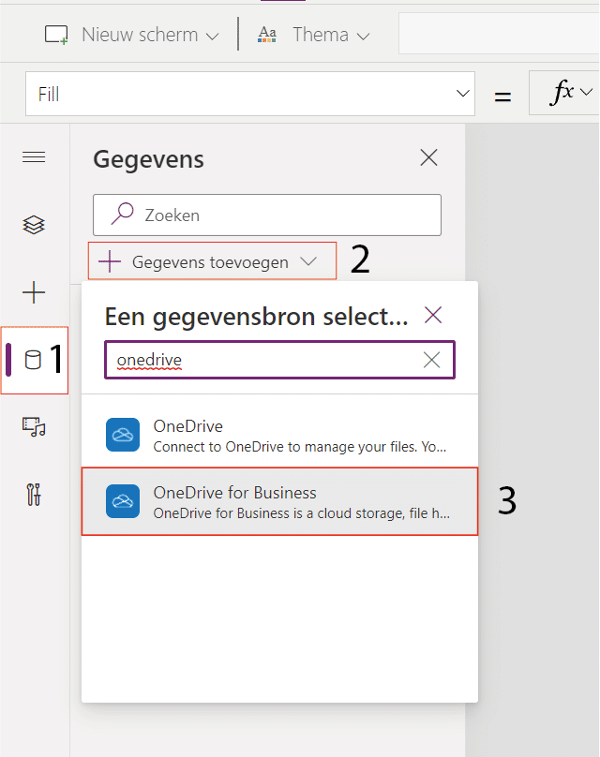Open the Tree view layers icon
Viewport: 600px width, 757px height.
click(34, 225)
